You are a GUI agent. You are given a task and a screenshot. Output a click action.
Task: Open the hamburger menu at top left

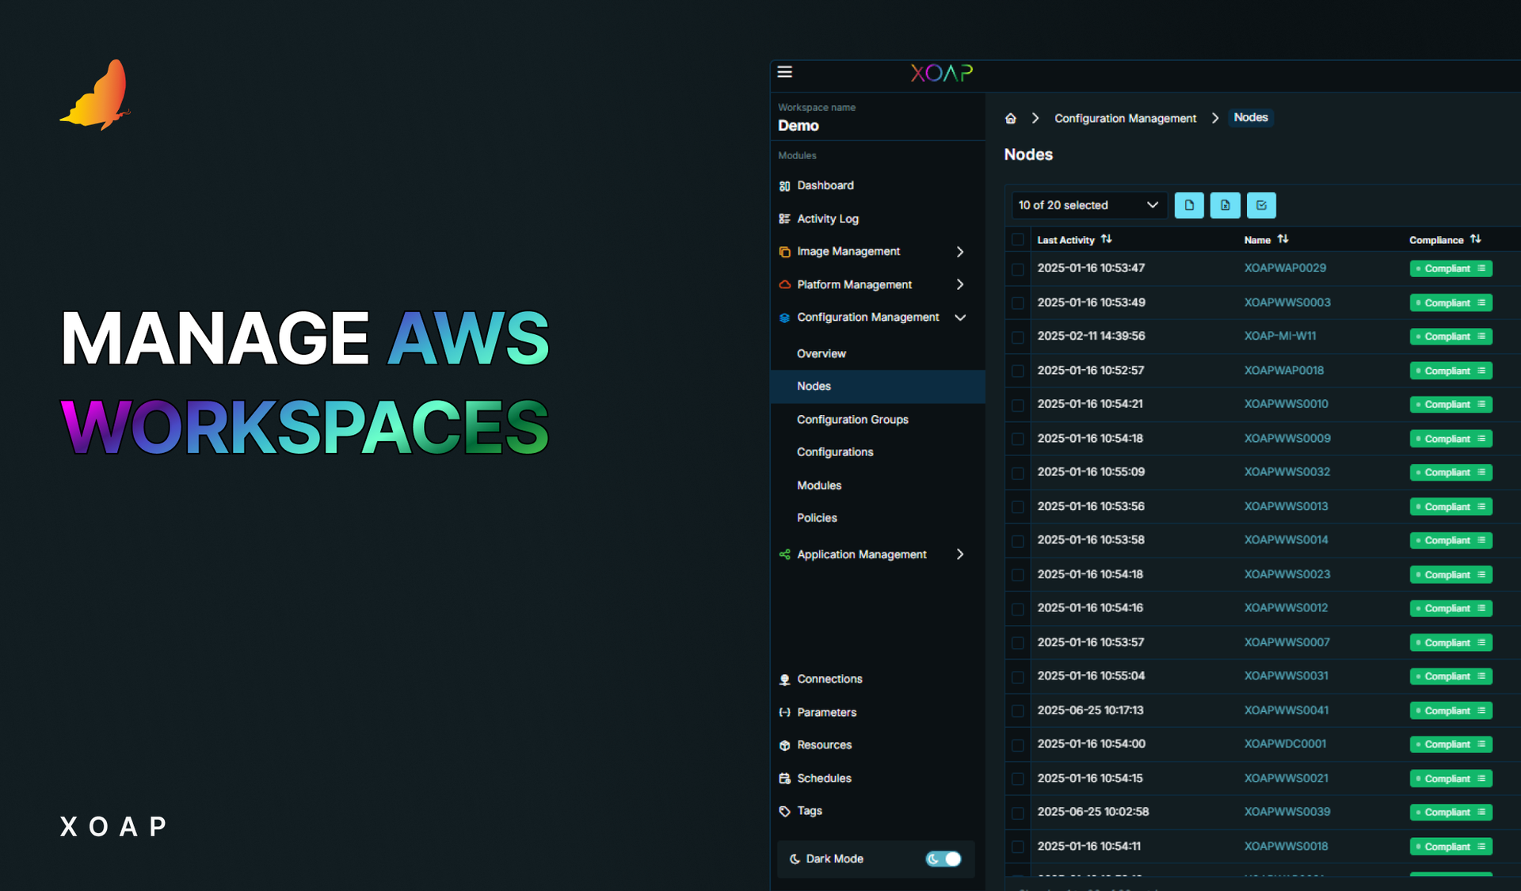pyautogui.click(x=784, y=71)
